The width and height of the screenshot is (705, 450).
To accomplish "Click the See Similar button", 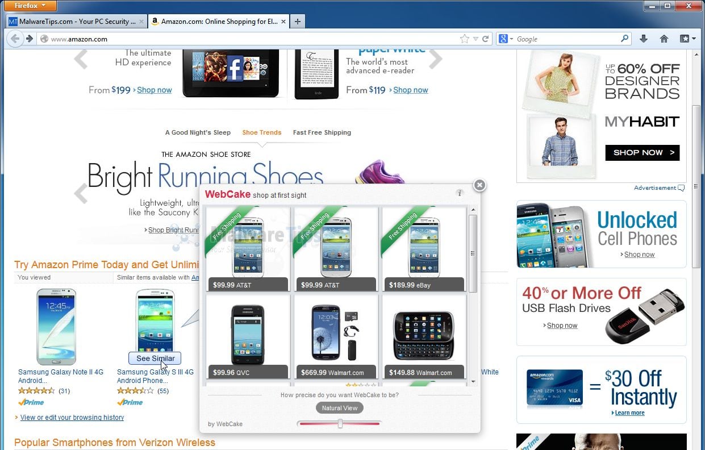I will point(155,359).
